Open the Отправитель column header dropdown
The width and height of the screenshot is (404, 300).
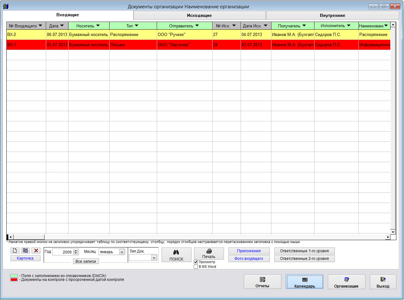tap(197, 25)
